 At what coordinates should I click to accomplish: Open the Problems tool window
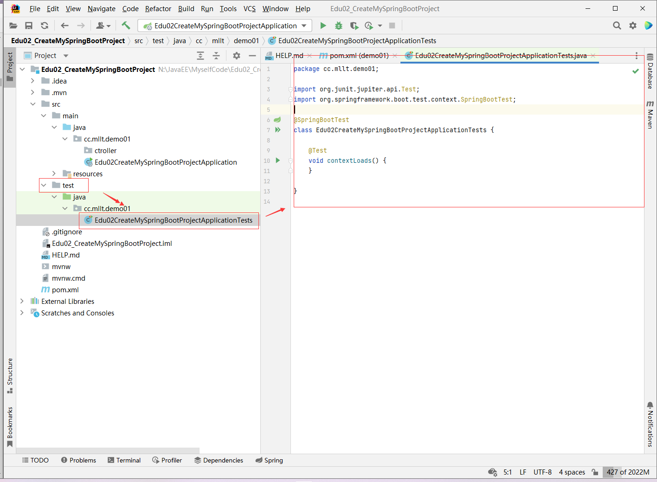point(78,460)
